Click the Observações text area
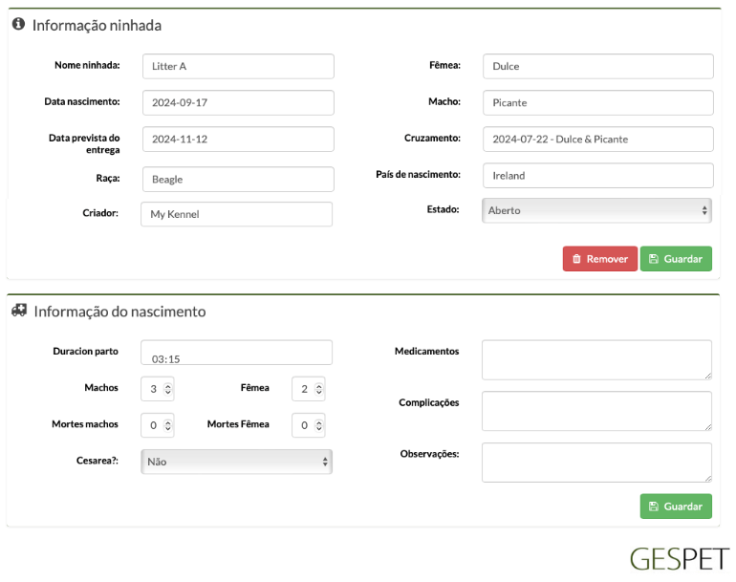The image size is (736, 582). [596, 463]
